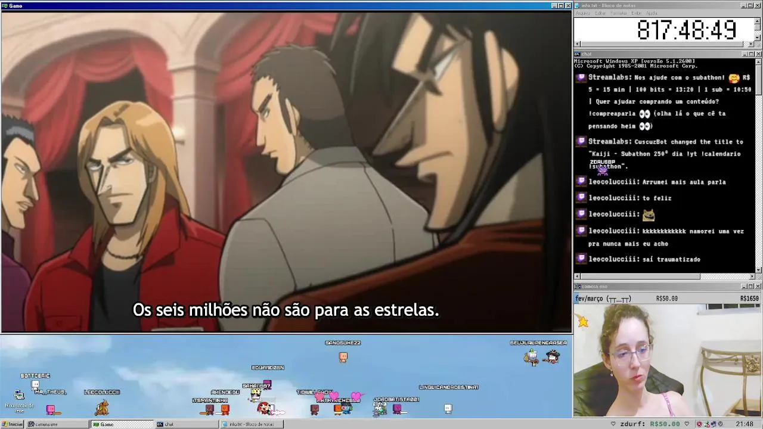The width and height of the screenshot is (763, 429).
Task: Click the bottceric avatar
Action: tap(35, 385)
